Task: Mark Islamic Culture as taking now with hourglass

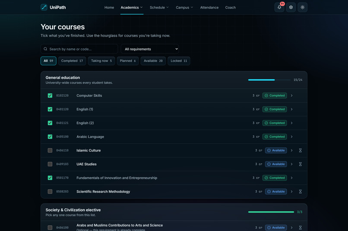Action: pos(300,150)
